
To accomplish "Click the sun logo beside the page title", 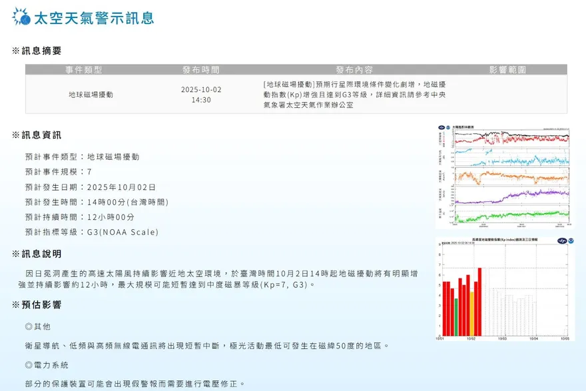I will tap(21, 17).
